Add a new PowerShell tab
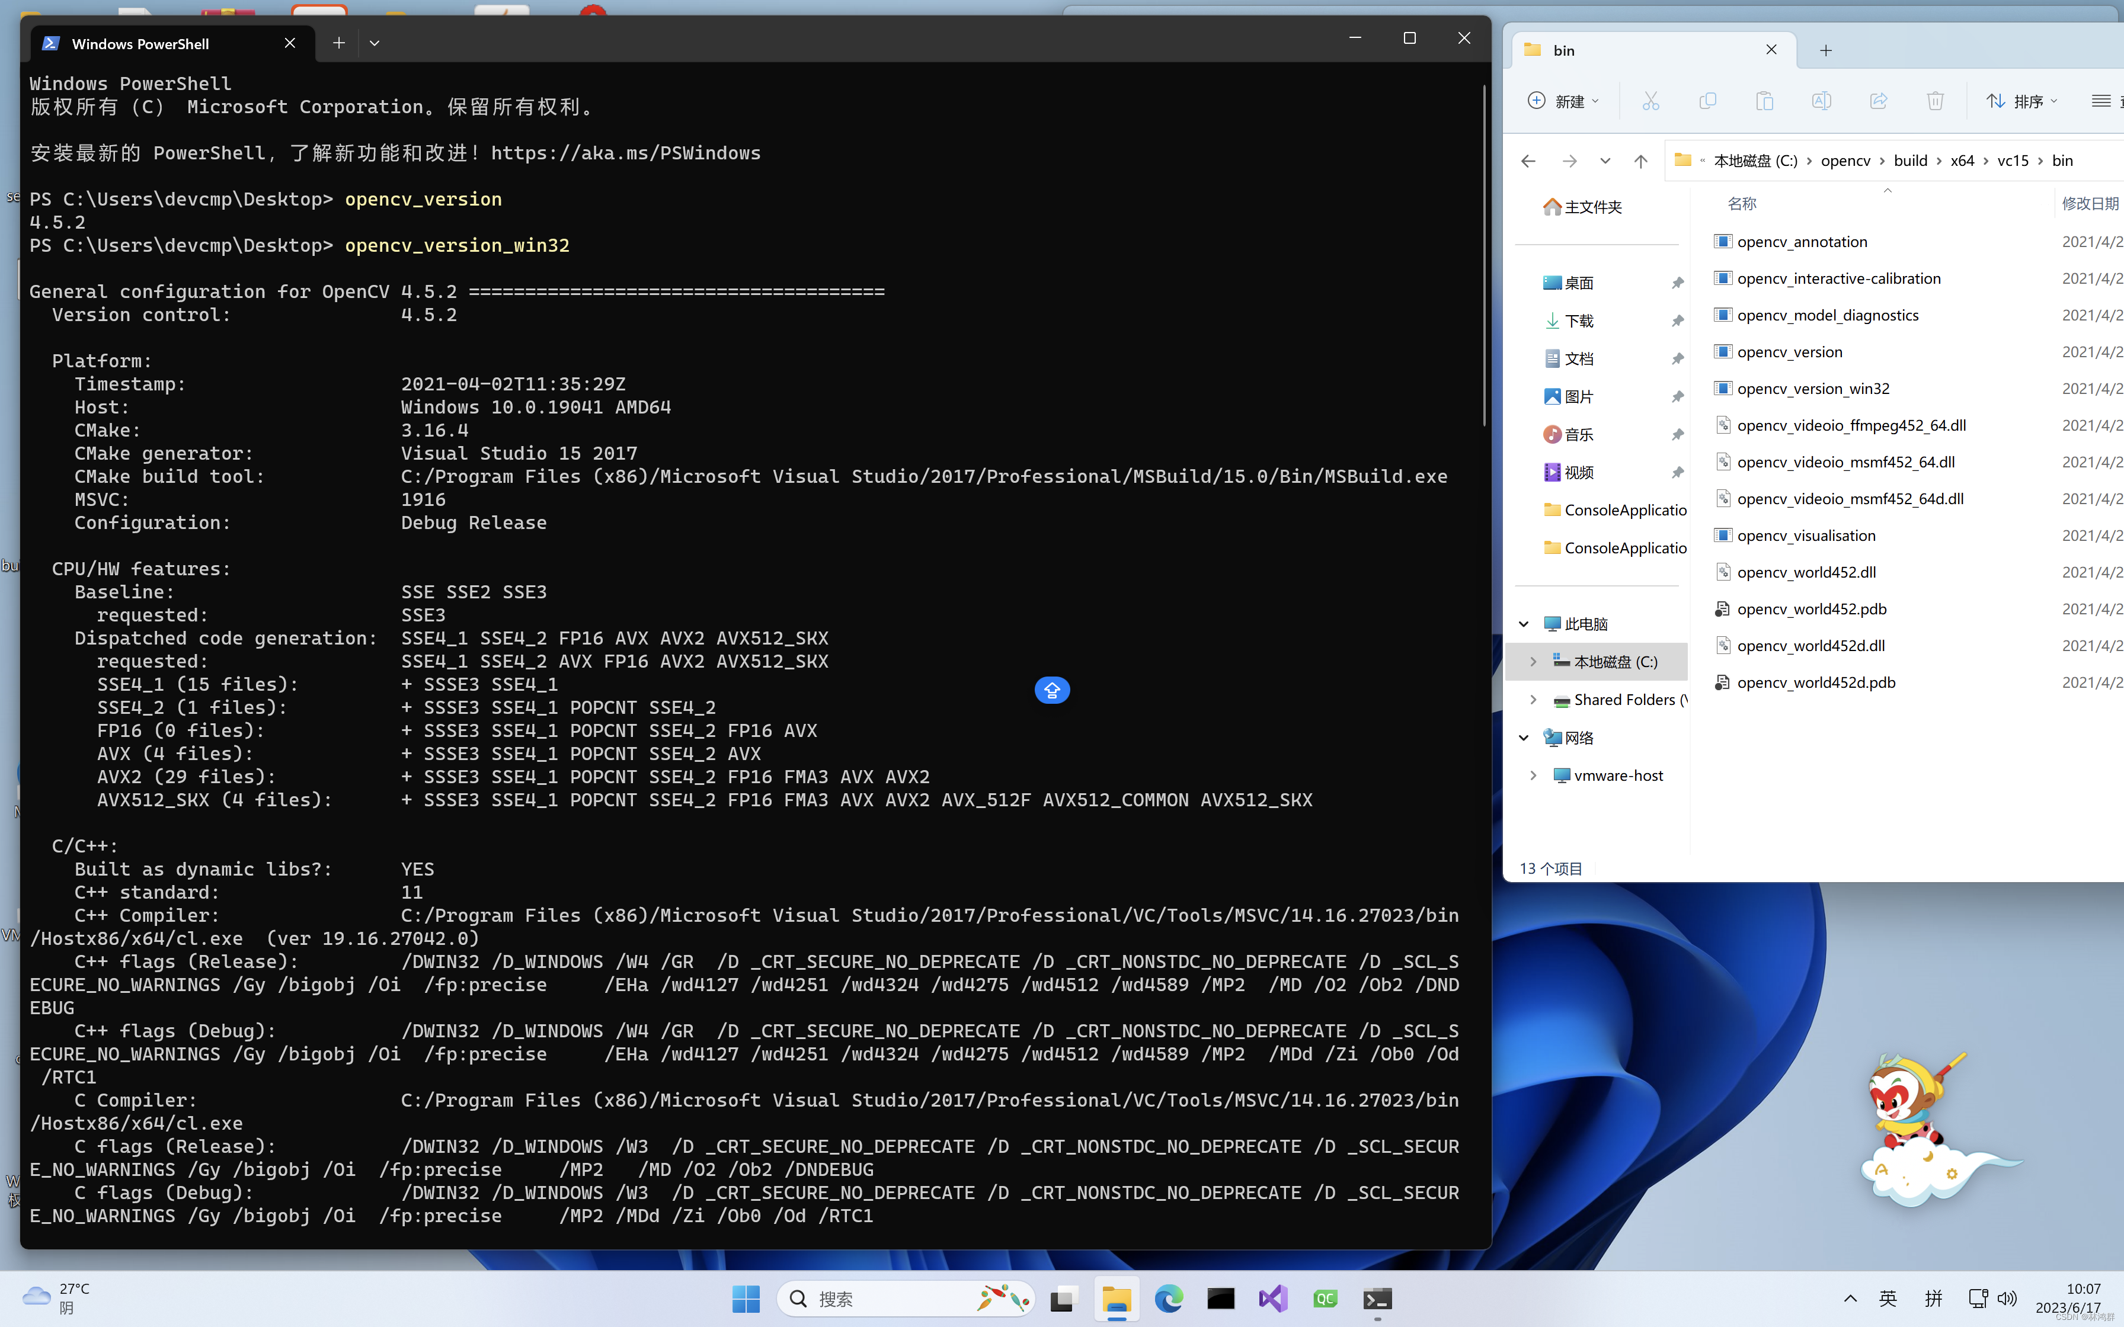The image size is (2124, 1327). [339, 43]
